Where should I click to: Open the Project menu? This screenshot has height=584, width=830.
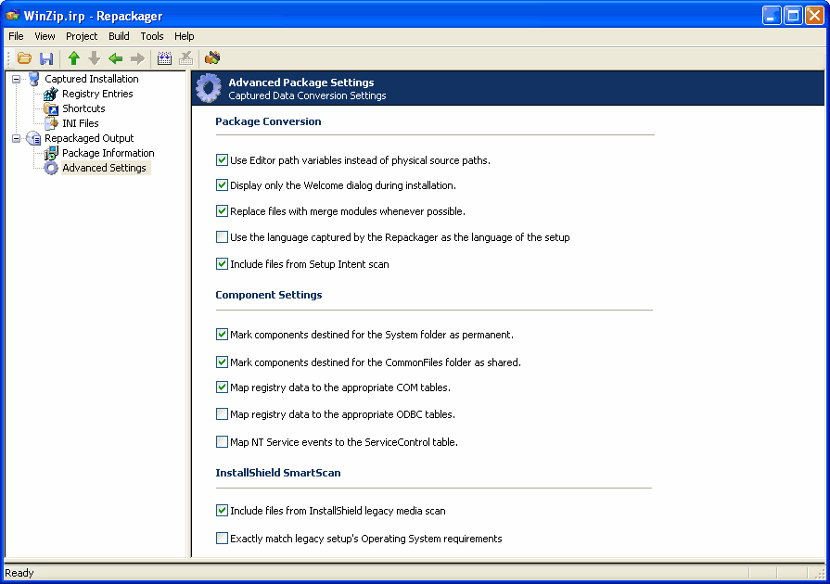point(82,36)
